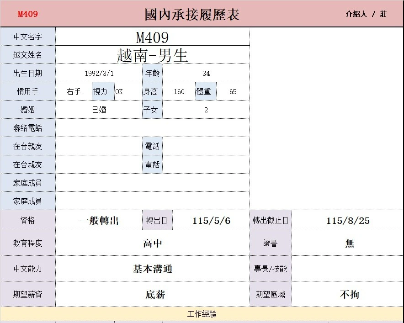Image resolution: width=404 pixels, height=323 pixels.
Task: Click the weight value 65
Action: [x=233, y=91]
